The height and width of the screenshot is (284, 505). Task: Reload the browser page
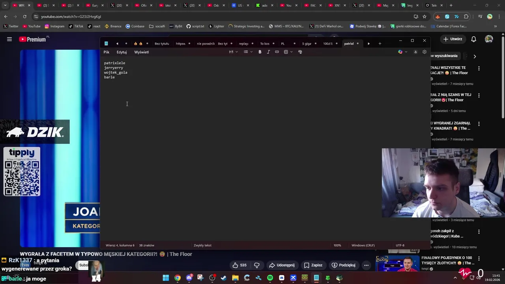pos(24,17)
